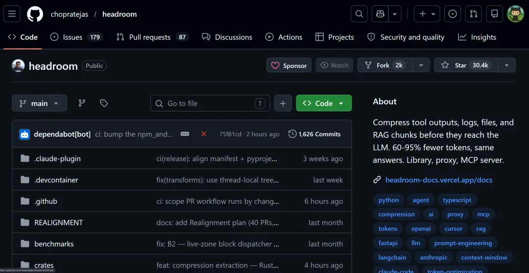529x273 pixels.
Task: Open the .devcontainer folder
Action: click(56, 180)
